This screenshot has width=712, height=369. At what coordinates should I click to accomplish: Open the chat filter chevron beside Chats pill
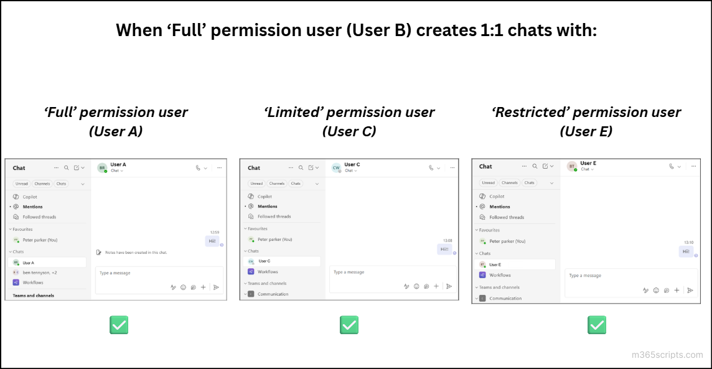point(83,184)
